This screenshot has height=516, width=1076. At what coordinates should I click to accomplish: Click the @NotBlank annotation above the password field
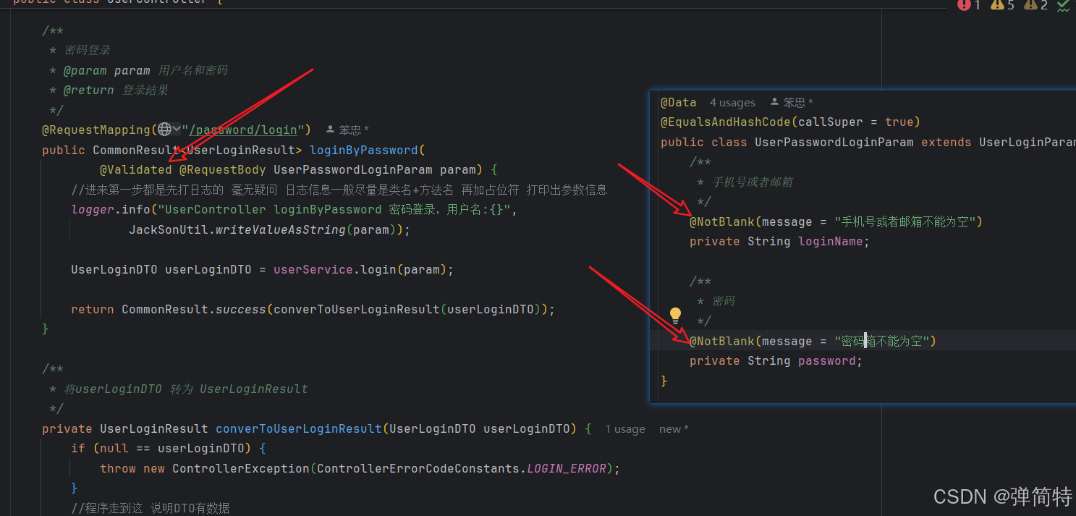722,341
